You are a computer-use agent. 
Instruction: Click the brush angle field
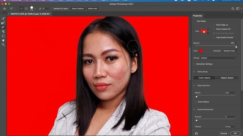tap(46, 9)
